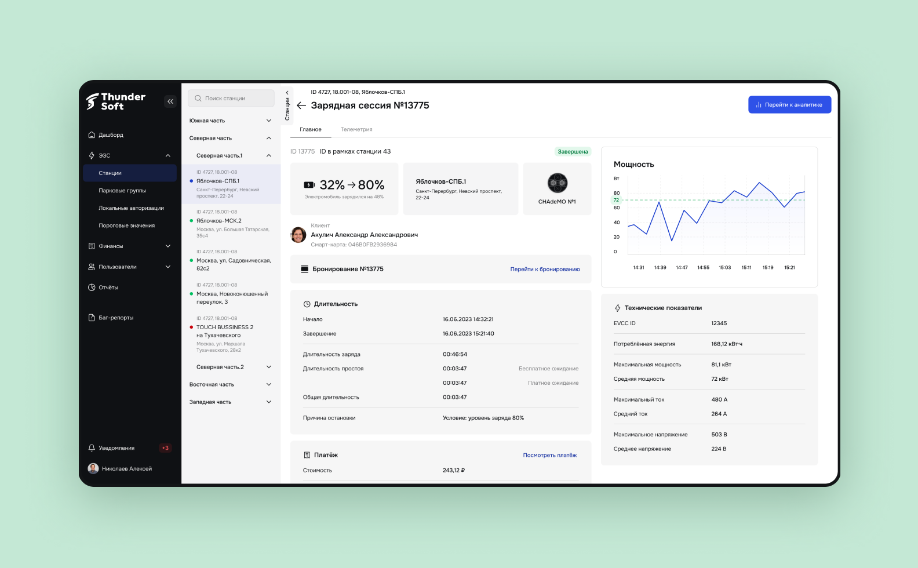918x568 pixels.
Task: Select station Яблочков-МСК.2 in list
Action: (231, 224)
